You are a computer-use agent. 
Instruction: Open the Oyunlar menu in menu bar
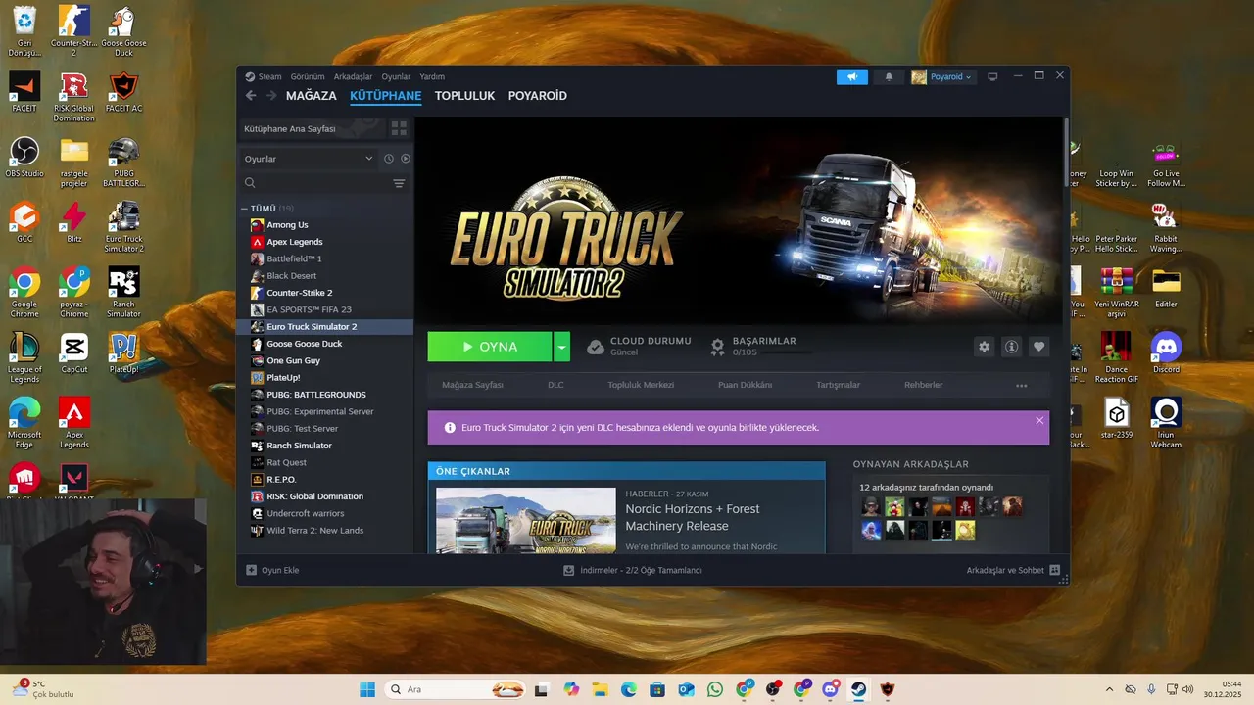pos(396,76)
